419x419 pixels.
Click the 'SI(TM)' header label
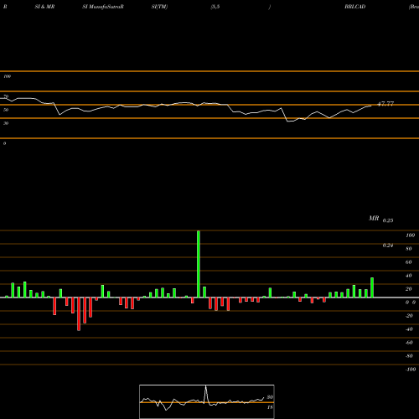[159, 7]
